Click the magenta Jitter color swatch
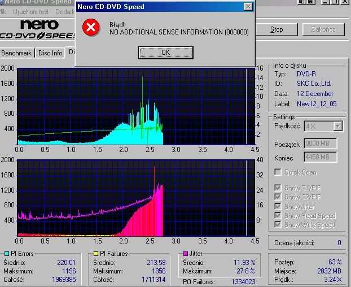This screenshot has height=287, width=351. click(185, 254)
